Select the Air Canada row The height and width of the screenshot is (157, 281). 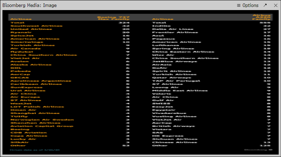coord(70,49)
